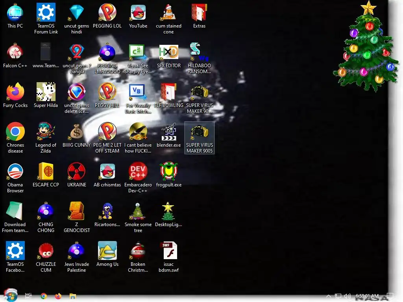The height and width of the screenshot is (302, 403).
Task: Launch the AB crhismtas shortcut
Action: (x=107, y=175)
